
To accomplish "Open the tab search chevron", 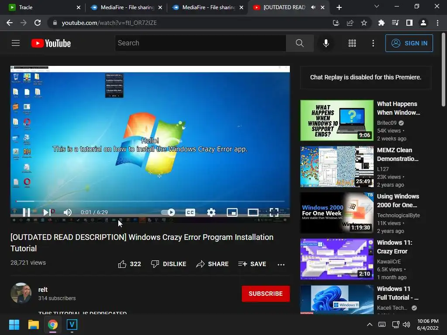I will tap(377, 6).
